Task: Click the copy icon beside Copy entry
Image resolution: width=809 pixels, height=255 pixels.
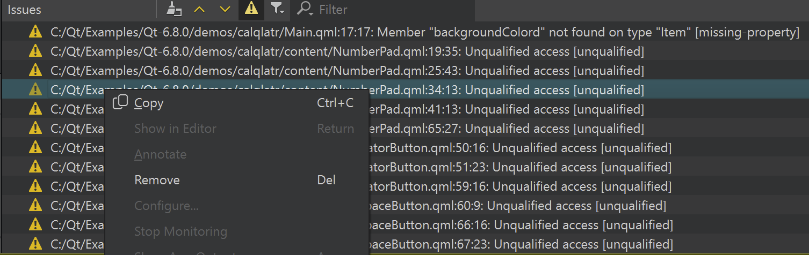Action: [x=120, y=102]
